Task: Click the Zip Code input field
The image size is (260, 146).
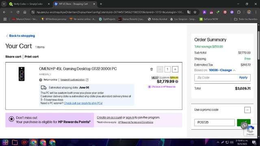Action: click(x=217, y=77)
